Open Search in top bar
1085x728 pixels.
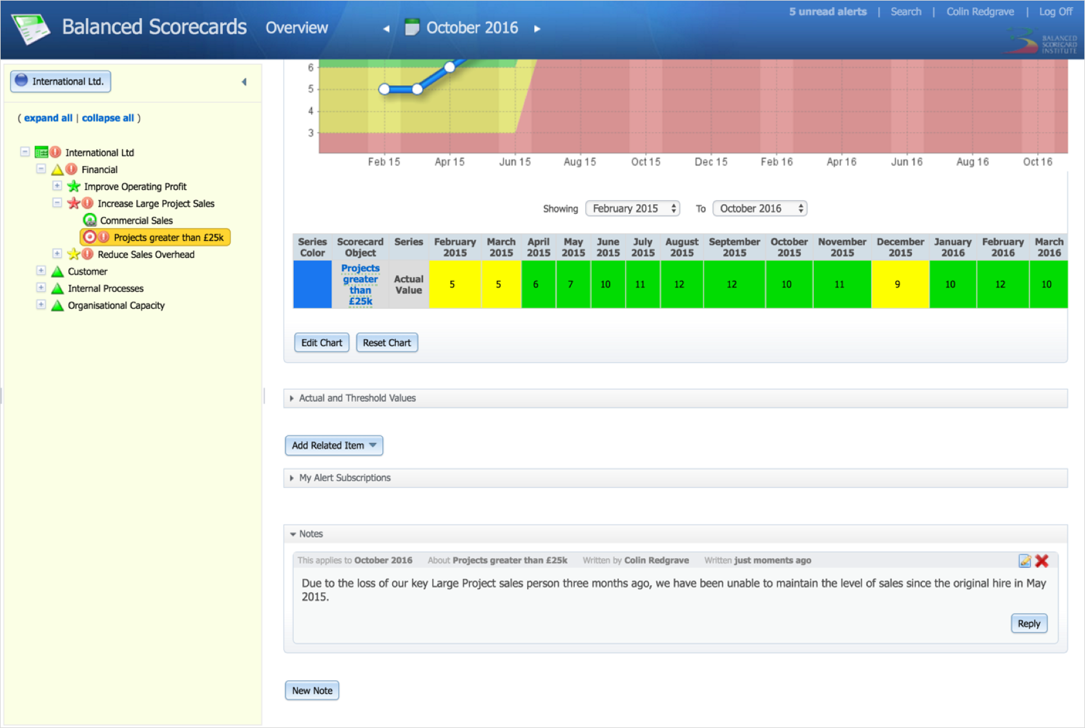tap(905, 12)
